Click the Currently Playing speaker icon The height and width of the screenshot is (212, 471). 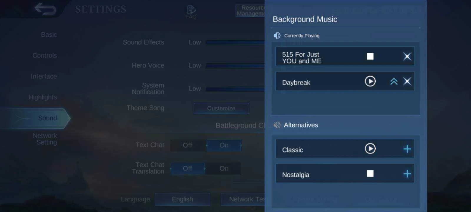click(277, 36)
